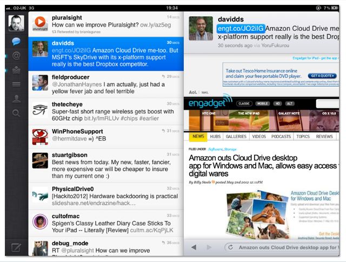Open the GALAXY NOTE featured banner
346x262 pixels.
(x=289, y=120)
